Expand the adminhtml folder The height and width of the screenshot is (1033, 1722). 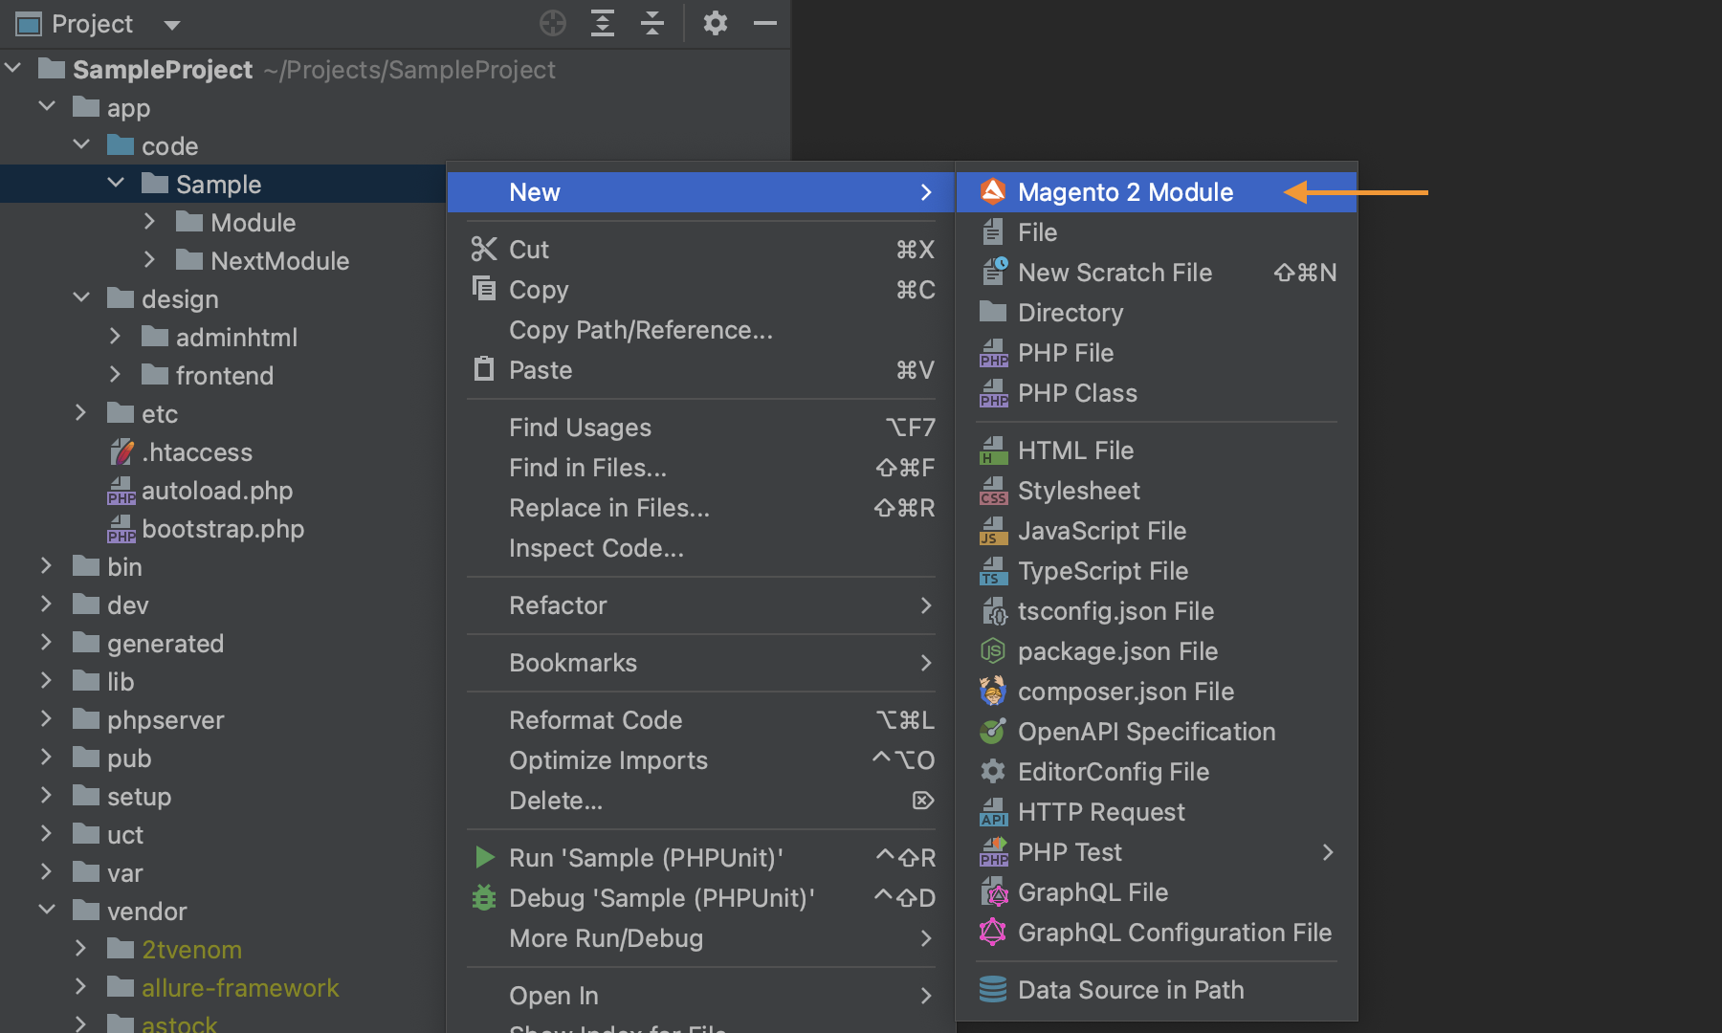(115, 337)
